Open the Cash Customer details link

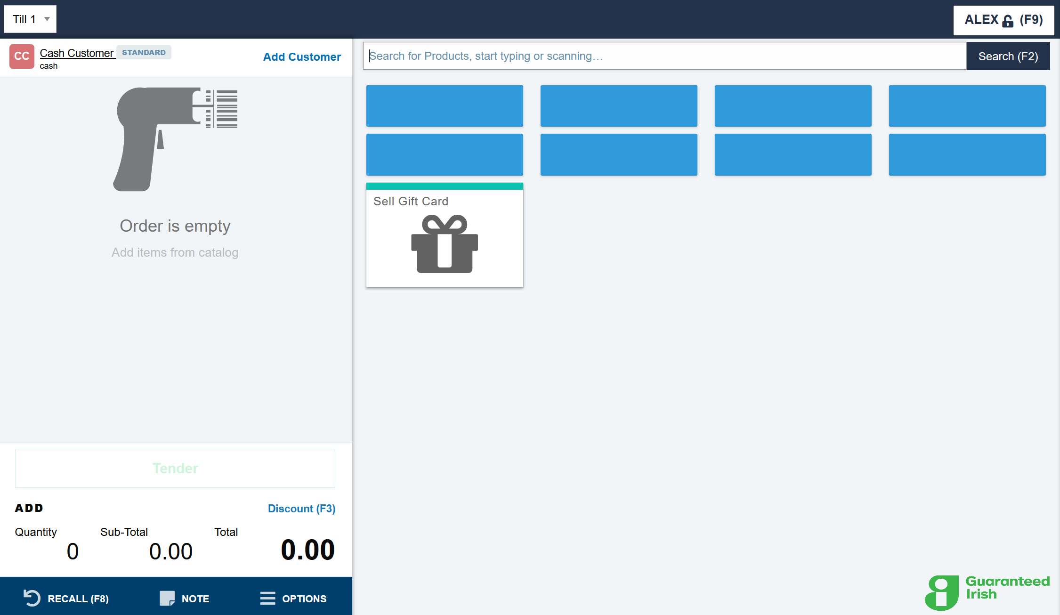(77, 53)
